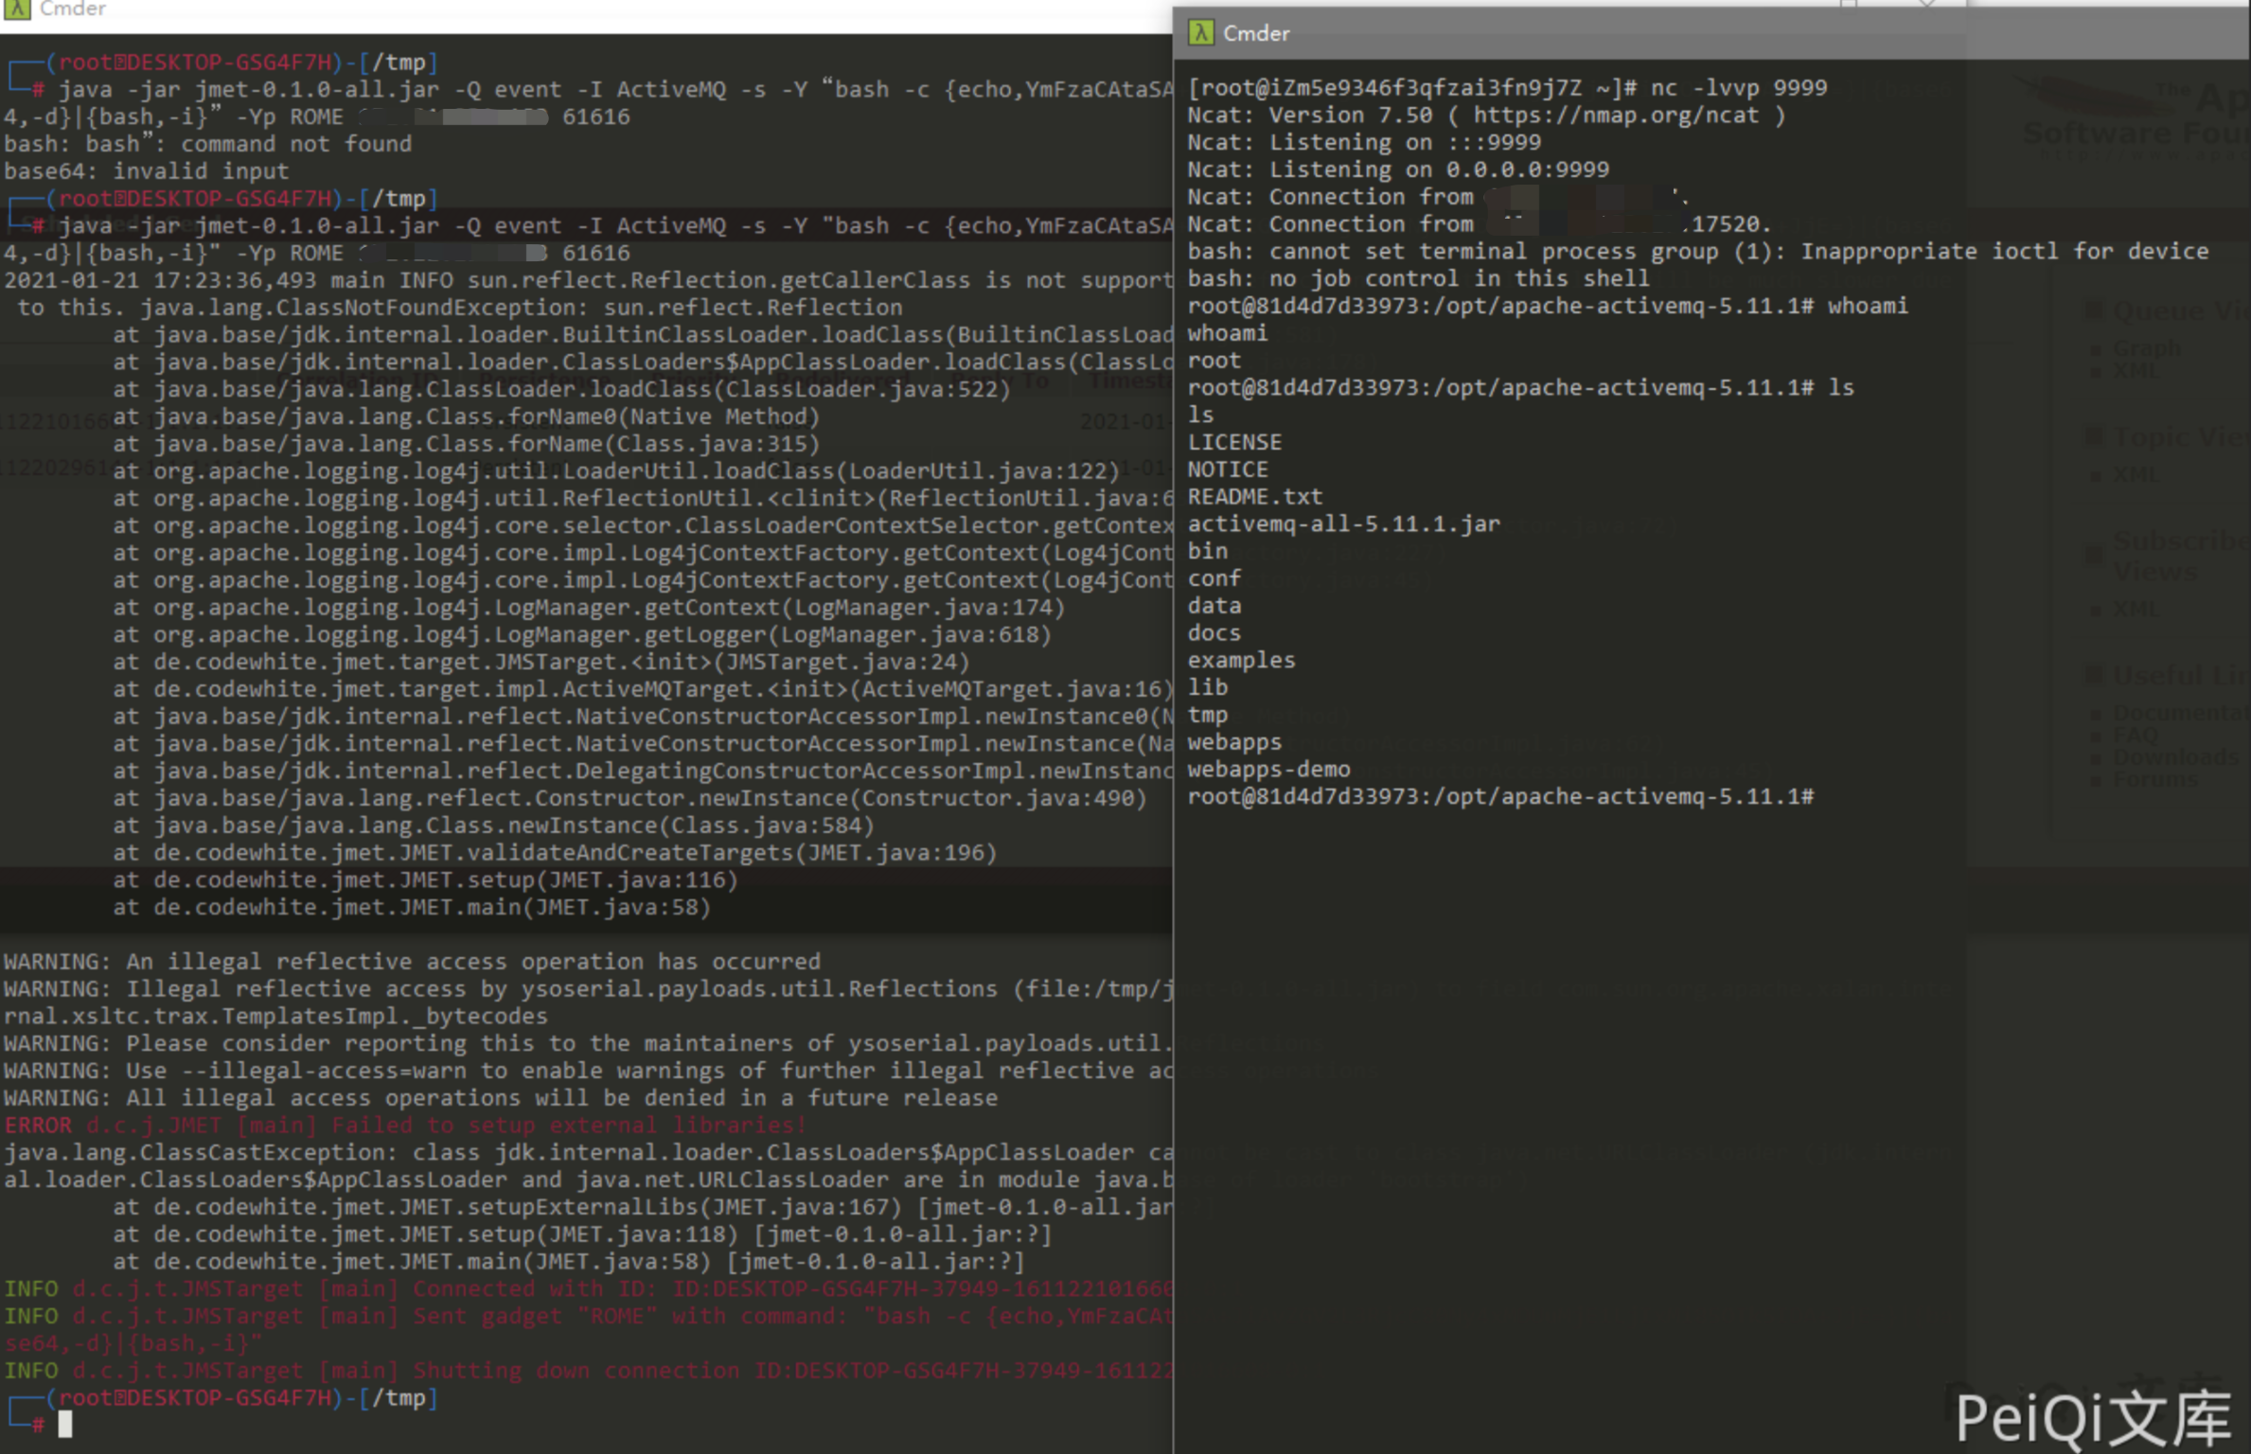Click the faded Graph link under Queue Views
Screen dimensions: 2251x1454
pyautogui.click(x=2146, y=348)
